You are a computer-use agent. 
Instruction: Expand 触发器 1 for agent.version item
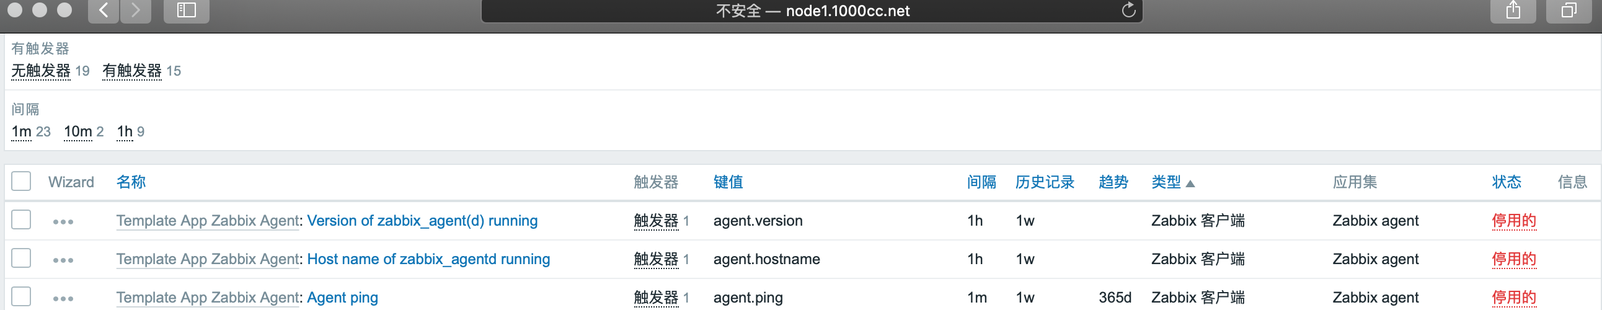pyautogui.click(x=655, y=221)
